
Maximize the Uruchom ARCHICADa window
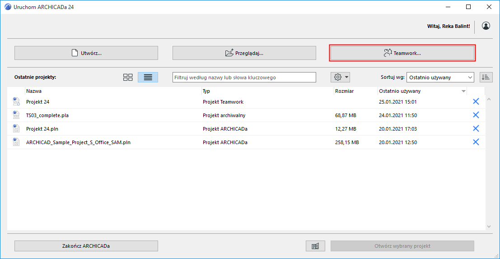(468, 7)
